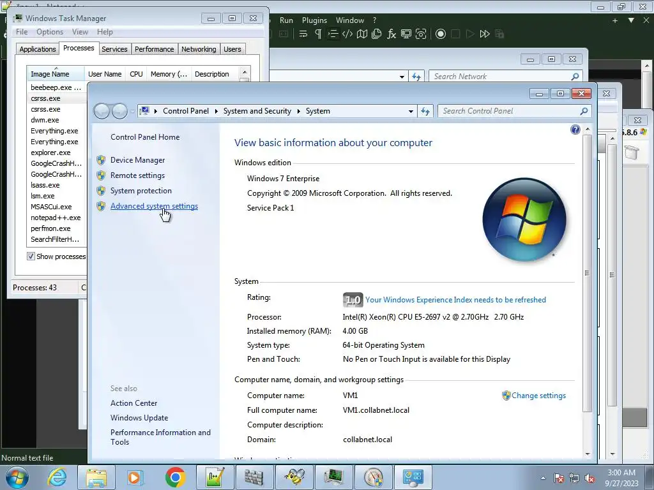The height and width of the screenshot is (490, 654).
Task: Open Google Chrome from the taskbar
Action: pyautogui.click(x=175, y=477)
